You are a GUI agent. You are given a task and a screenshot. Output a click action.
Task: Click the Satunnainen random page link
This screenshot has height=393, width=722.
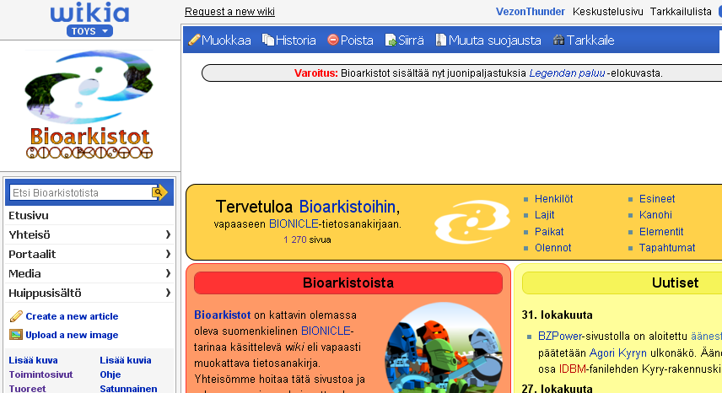point(128,389)
